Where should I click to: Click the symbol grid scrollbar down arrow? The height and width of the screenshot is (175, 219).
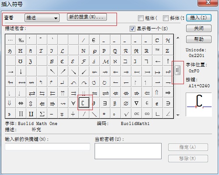click(x=178, y=115)
